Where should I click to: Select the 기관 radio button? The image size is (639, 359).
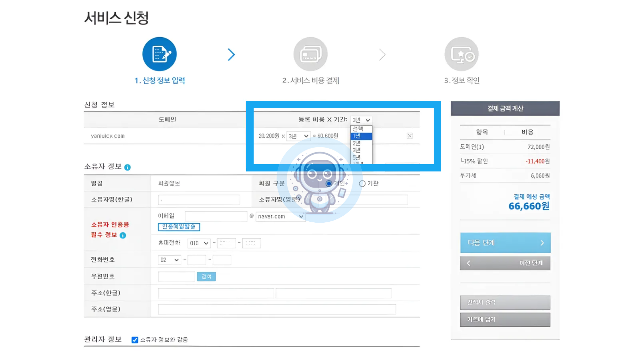tap(362, 183)
